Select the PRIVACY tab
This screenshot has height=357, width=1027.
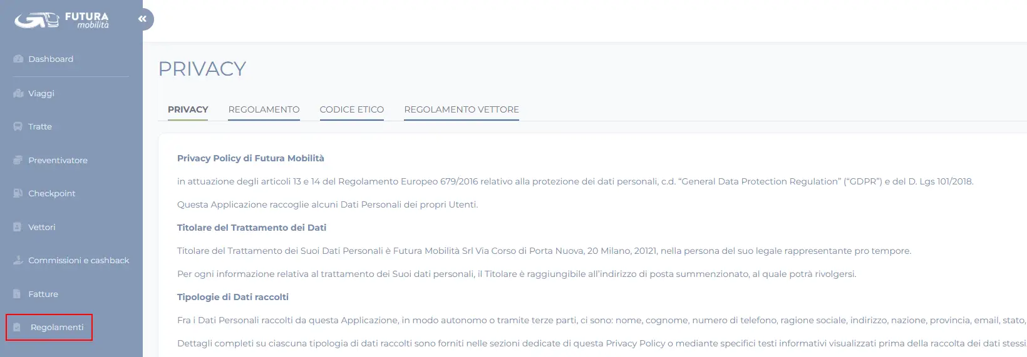[188, 109]
